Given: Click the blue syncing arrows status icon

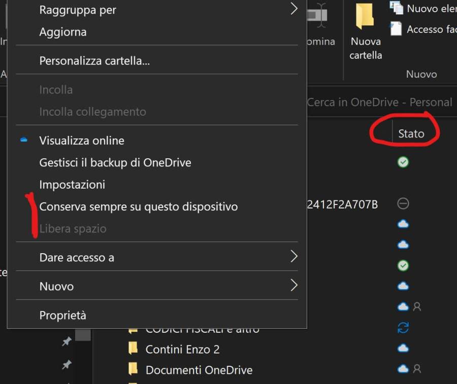Looking at the screenshot, I should pos(403,328).
